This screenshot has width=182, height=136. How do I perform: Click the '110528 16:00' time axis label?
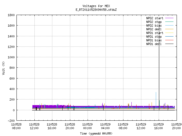point(52,126)
